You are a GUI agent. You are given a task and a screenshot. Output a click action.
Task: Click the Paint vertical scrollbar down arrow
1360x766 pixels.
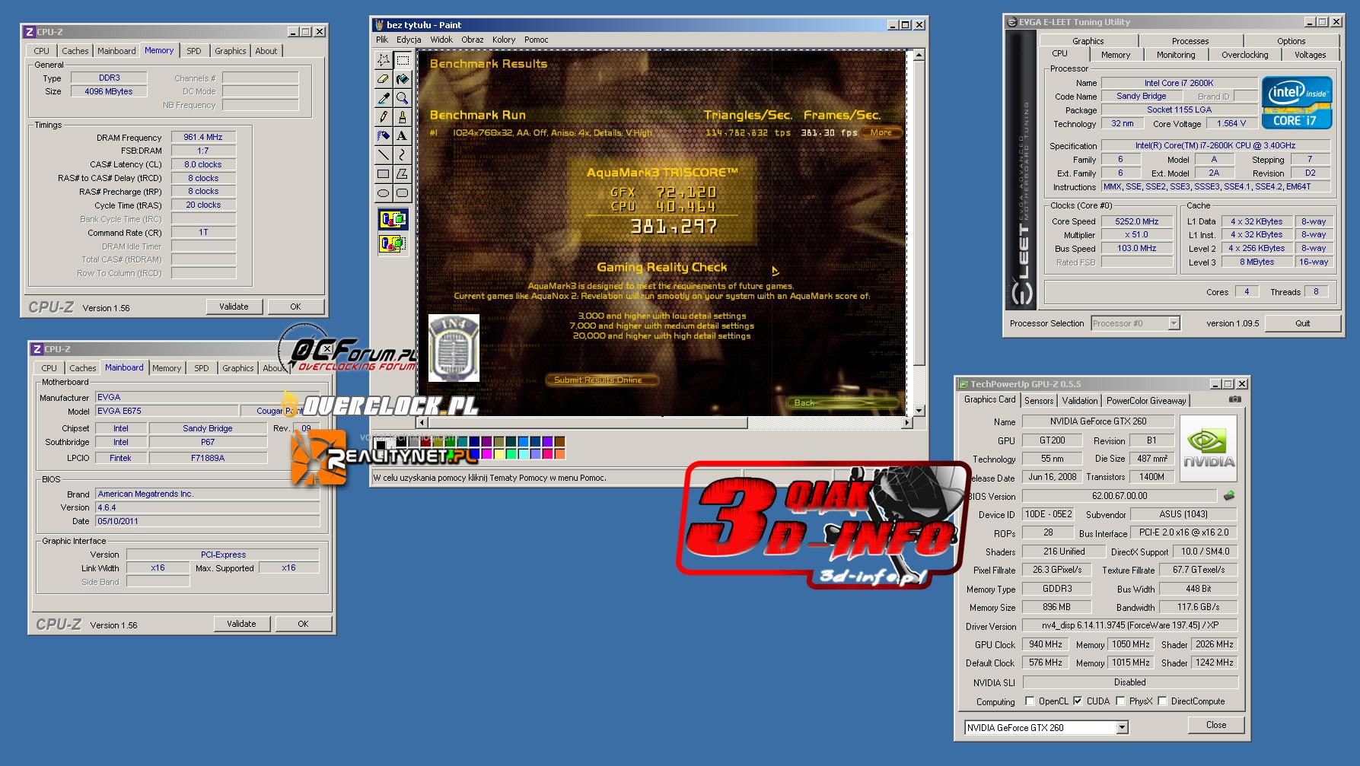click(x=919, y=411)
